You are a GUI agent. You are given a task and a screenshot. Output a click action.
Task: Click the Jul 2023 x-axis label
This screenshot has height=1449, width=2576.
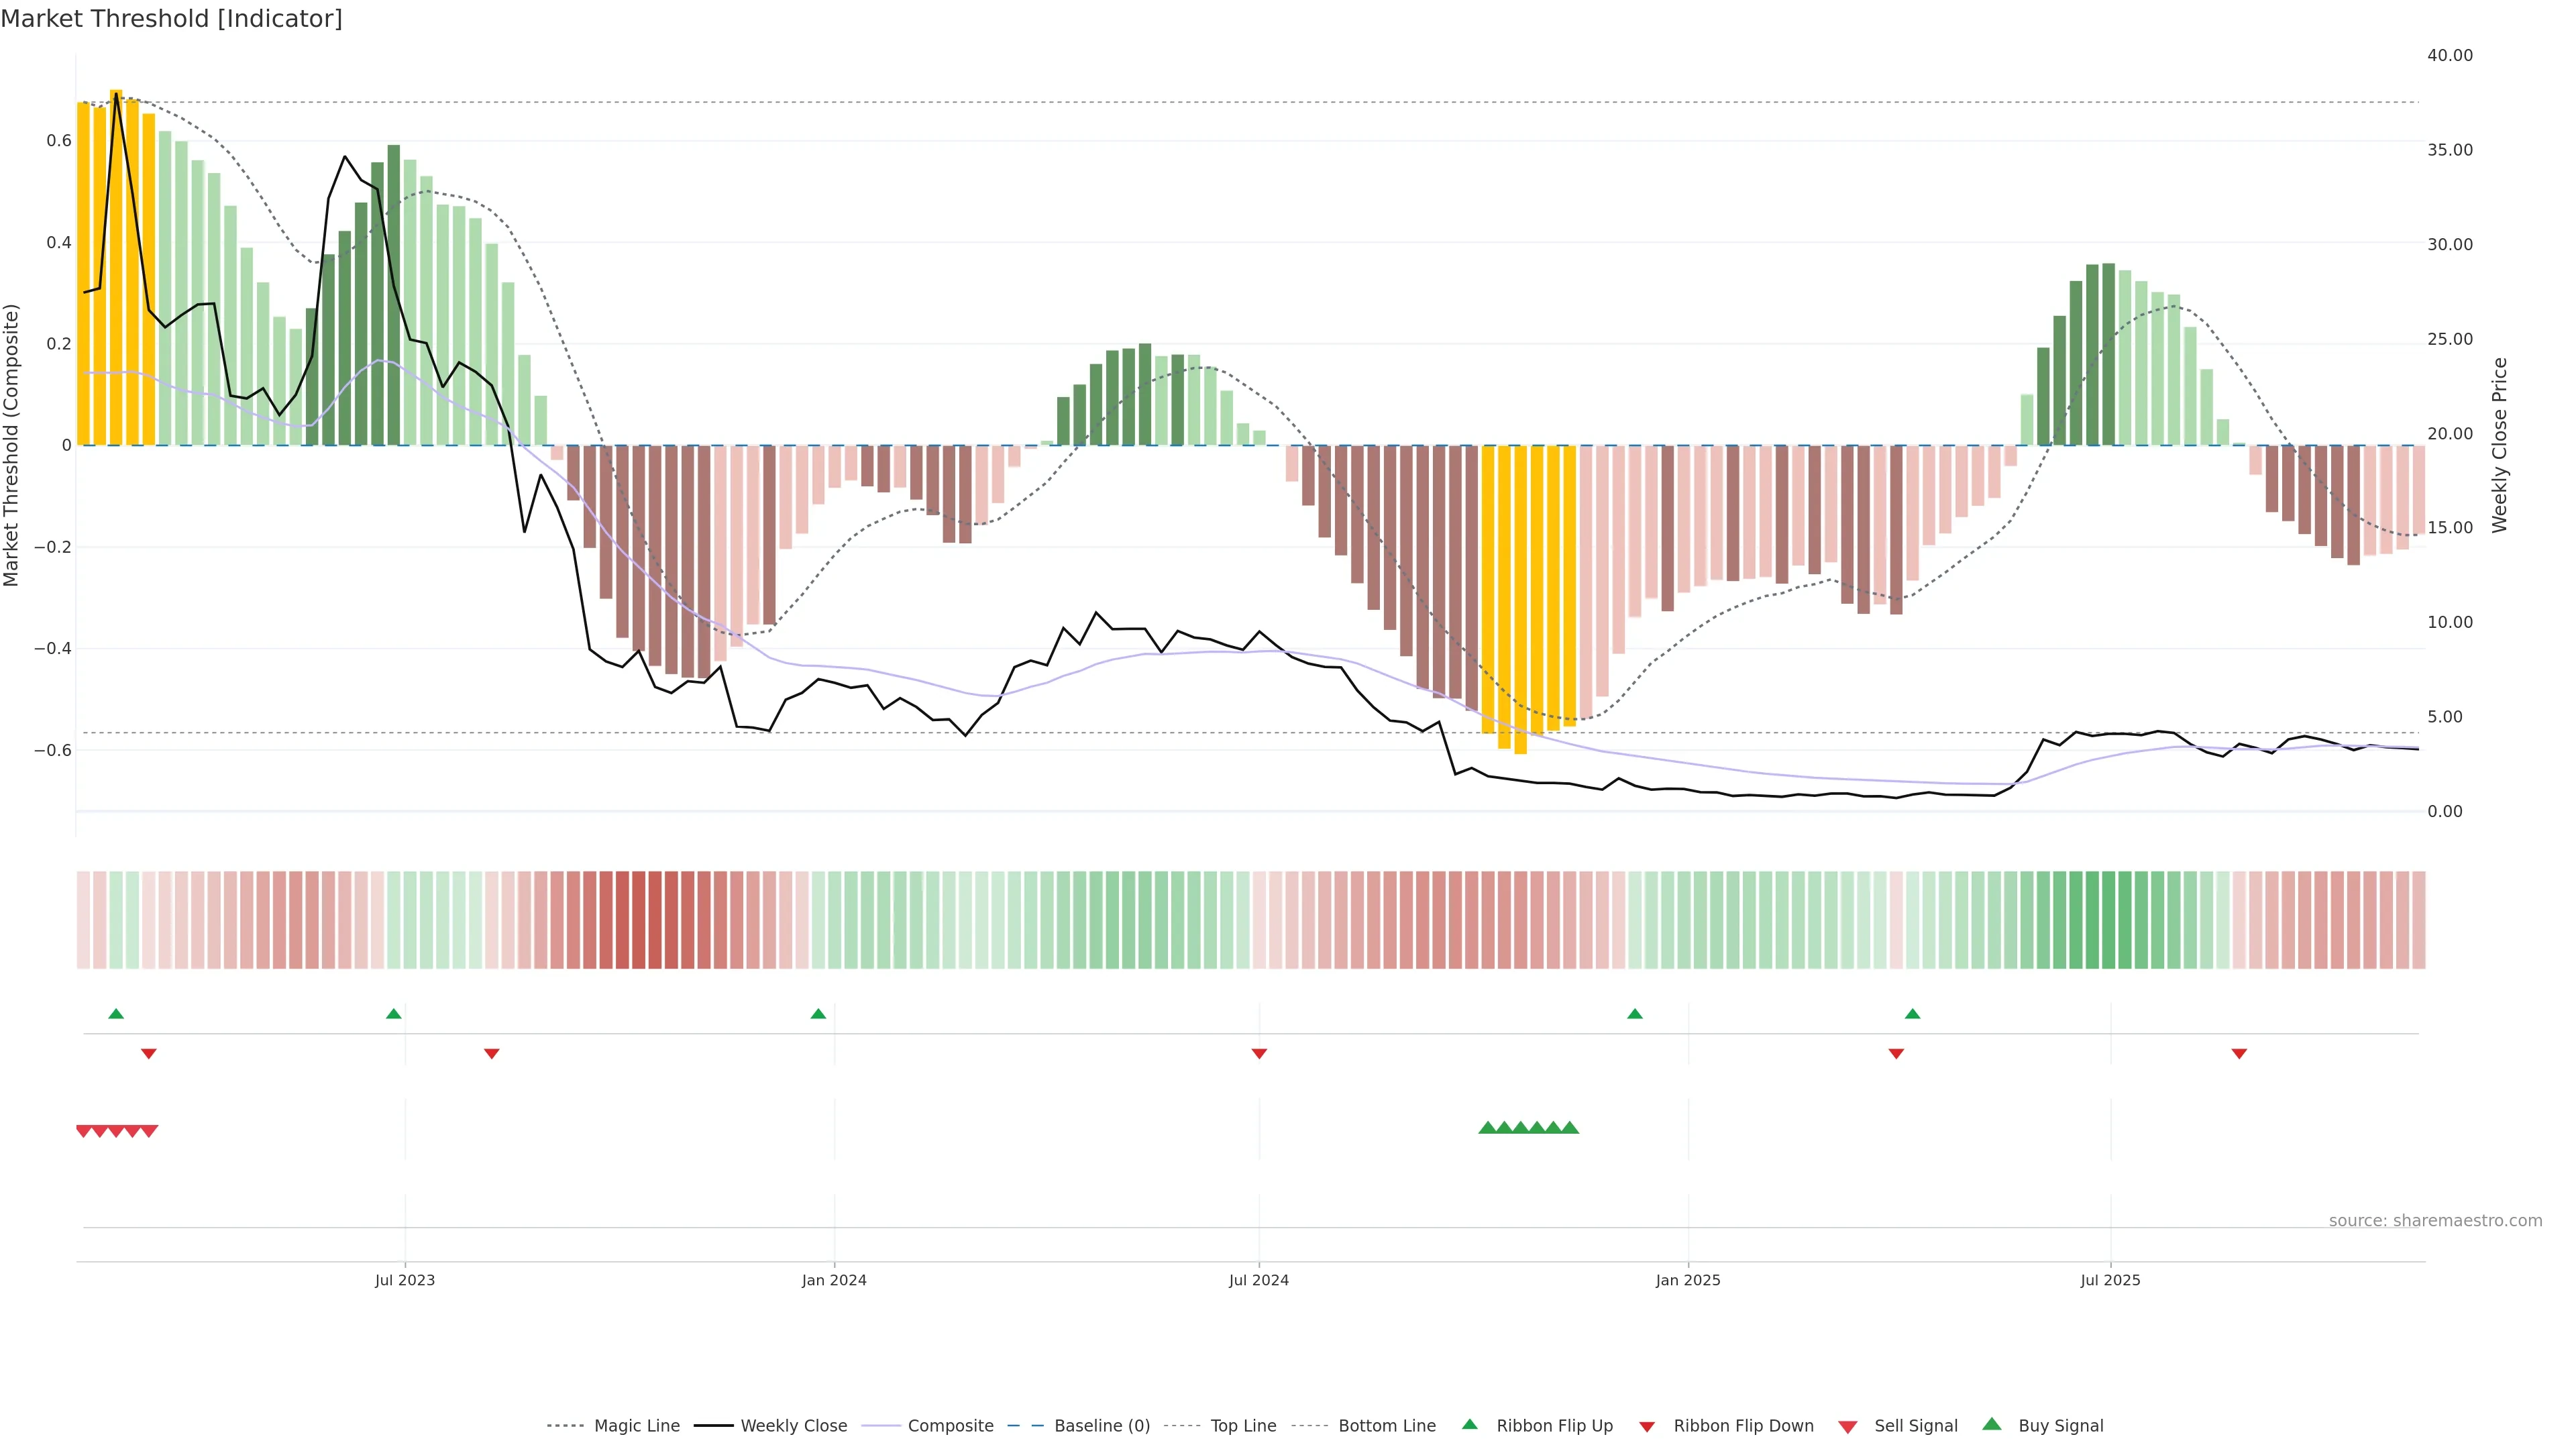pos(405,1280)
